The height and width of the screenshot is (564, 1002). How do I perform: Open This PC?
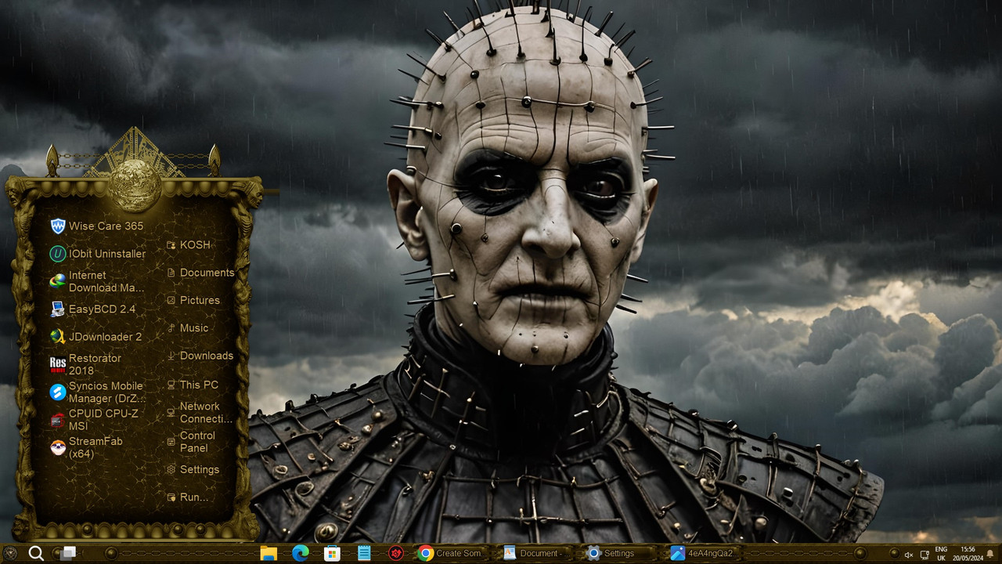pos(193,385)
